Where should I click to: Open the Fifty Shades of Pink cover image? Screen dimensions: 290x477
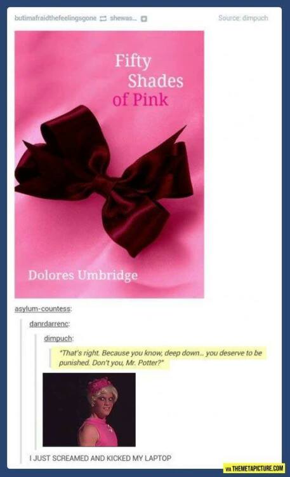click(x=109, y=164)
